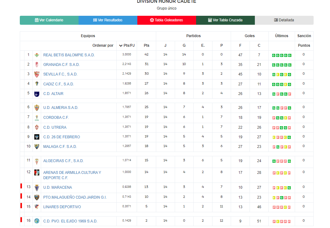Click the F goals-for column header

(x=240, y=45)
